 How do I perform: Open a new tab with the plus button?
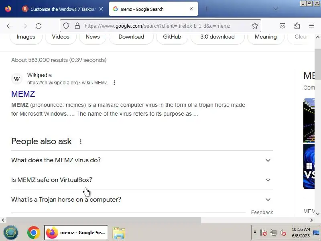point(207,9)
